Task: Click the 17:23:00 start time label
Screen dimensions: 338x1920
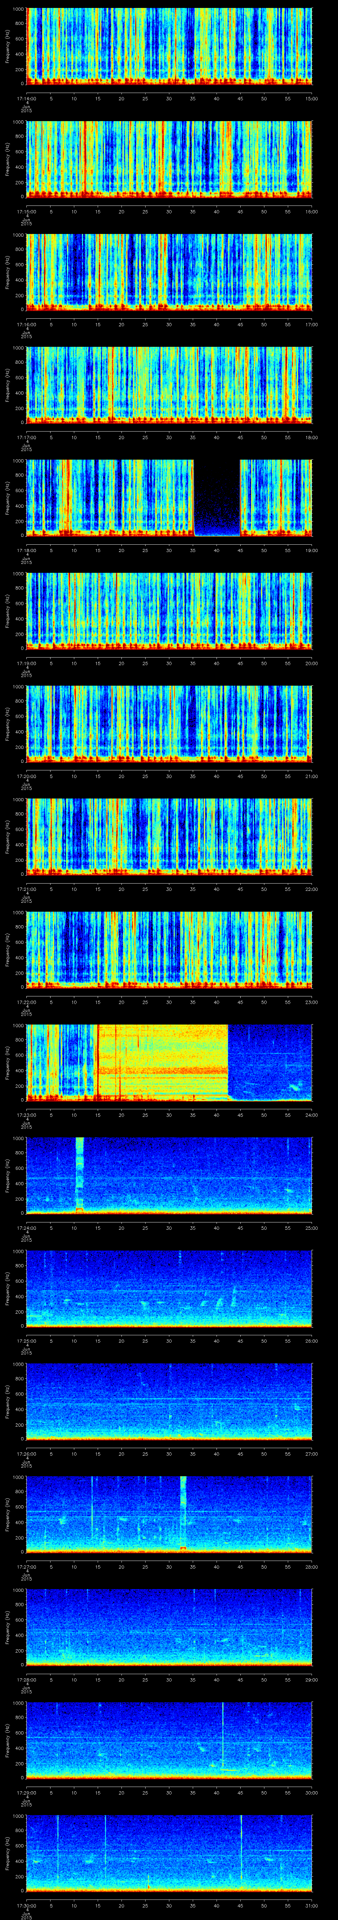Action: [x=27, y=1114]
